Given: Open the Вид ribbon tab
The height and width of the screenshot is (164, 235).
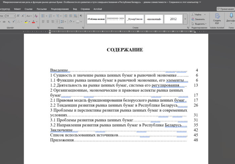Looking at the screenshot, I should click(75, 9).
